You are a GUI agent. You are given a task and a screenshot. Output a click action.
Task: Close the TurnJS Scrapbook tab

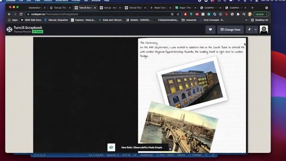click(95, 8)
